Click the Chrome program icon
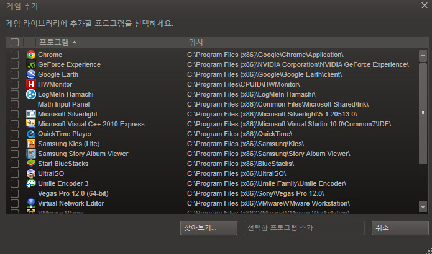 [31, 55]
